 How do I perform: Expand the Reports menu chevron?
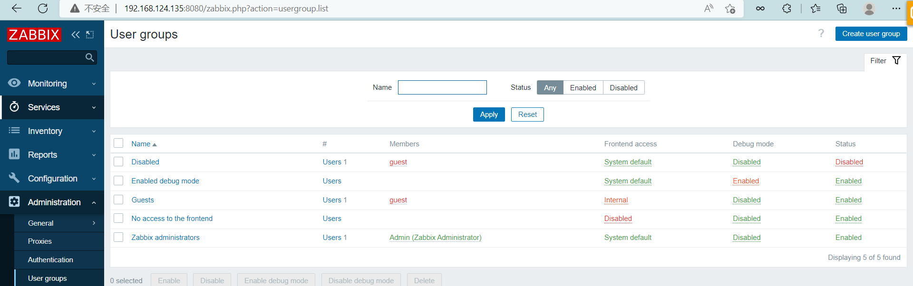click(x=94, y=155)
